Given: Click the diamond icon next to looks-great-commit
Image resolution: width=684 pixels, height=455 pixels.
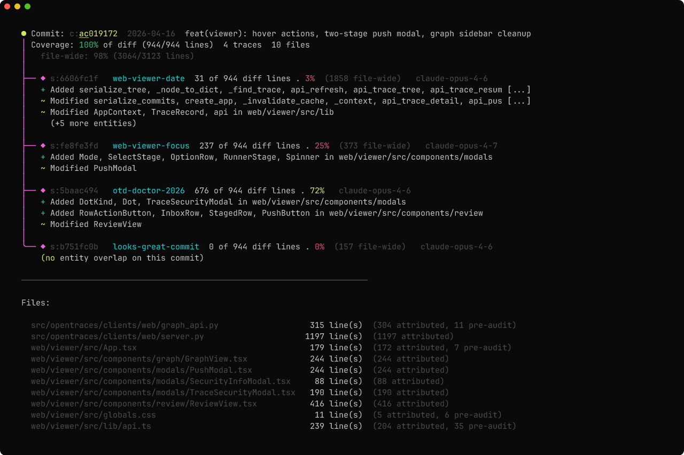Looking at the screenshot, I should 43,246.
